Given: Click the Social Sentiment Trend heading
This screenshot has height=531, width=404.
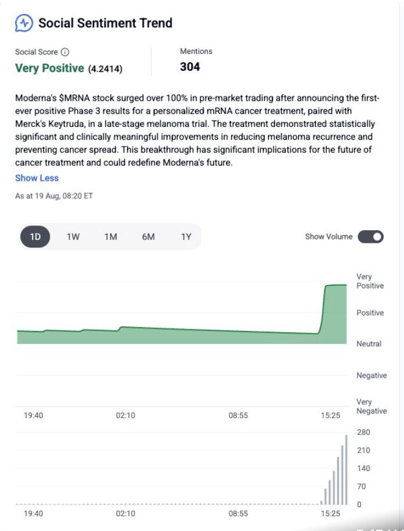Looking at the screenshot, I should point(106,23).
